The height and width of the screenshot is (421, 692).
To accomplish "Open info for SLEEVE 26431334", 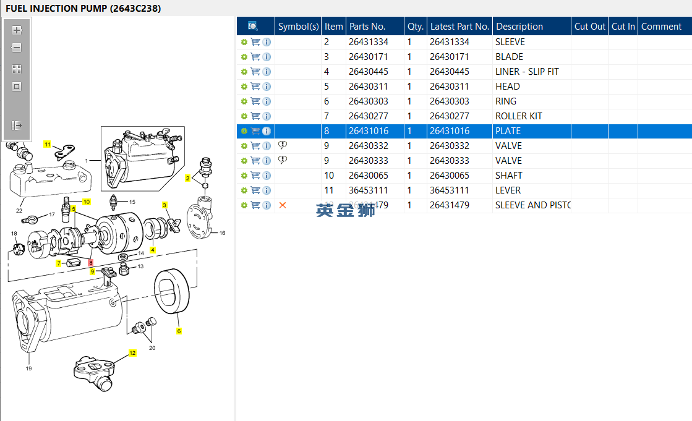I will coord(267,42).
